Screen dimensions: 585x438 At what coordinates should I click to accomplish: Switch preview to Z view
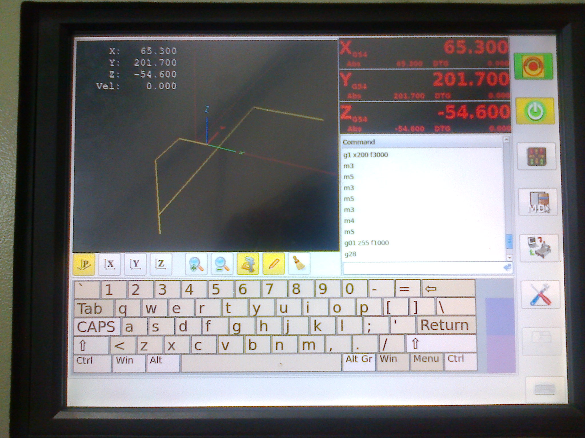tap(161, 264)
